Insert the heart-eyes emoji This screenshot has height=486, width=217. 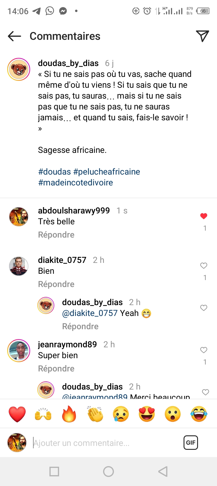147,414
